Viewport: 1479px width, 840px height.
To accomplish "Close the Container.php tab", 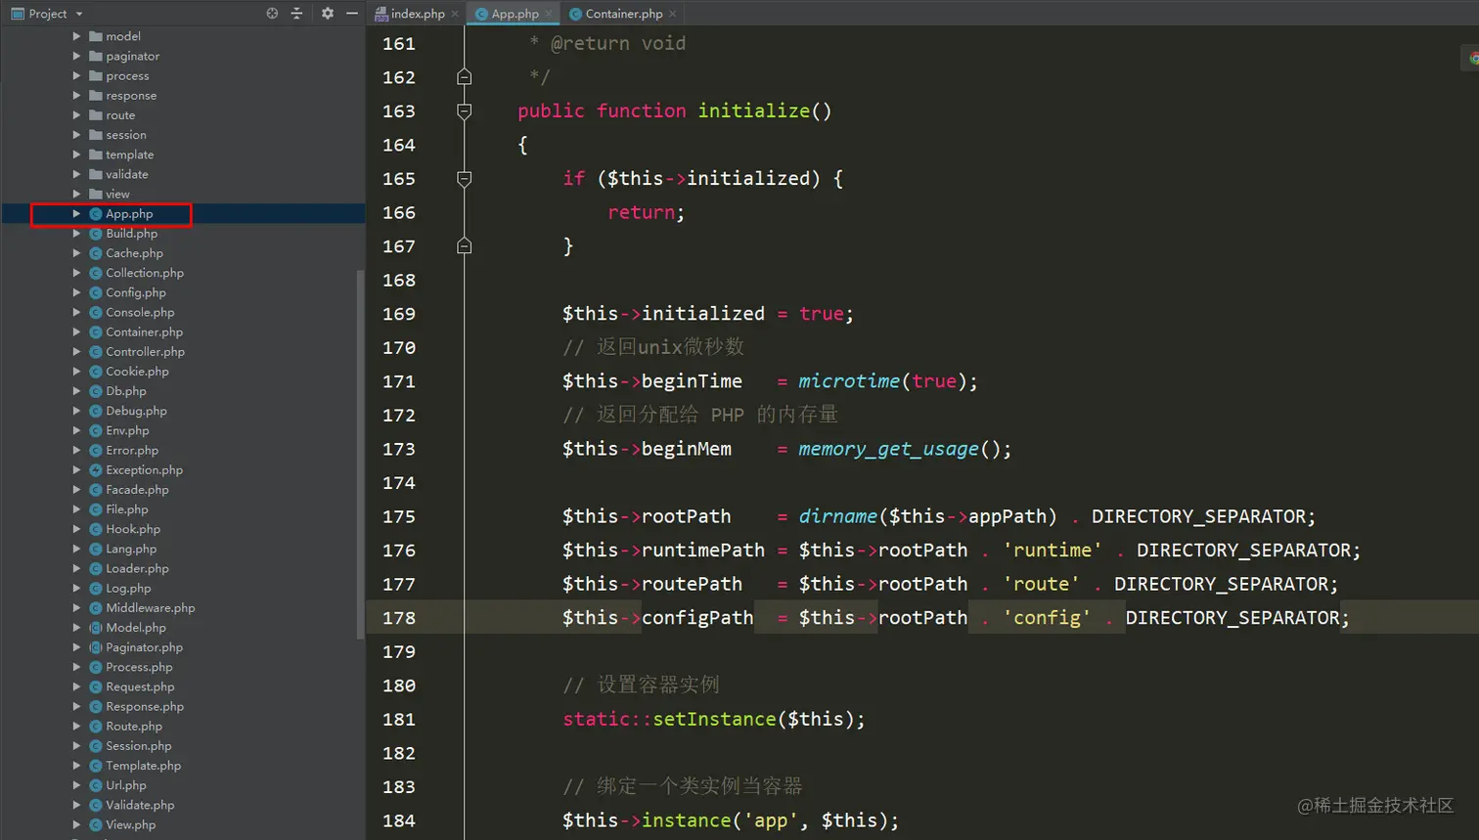I will 673,14.
